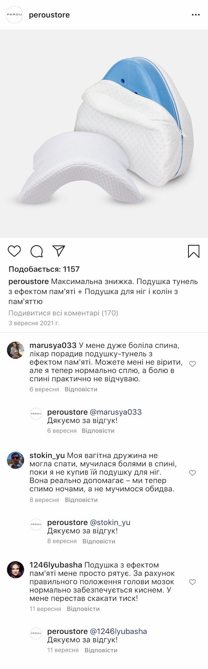
Task: Open the @stokin_yu mention link
Action: (110, 522)
